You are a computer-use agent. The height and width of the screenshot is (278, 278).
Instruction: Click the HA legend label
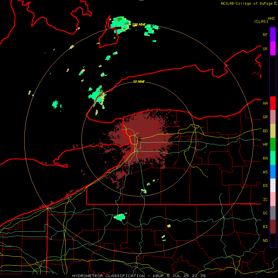tap(265, 103)
